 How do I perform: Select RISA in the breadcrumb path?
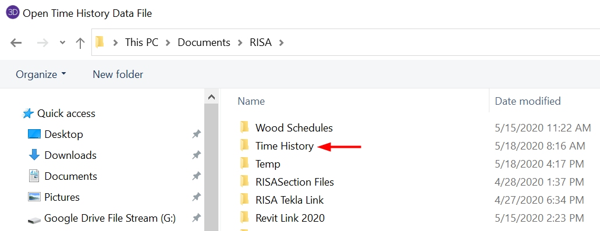tap(261, 42)
